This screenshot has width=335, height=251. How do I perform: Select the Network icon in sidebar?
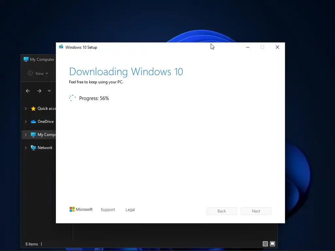(x=33, y=148)
